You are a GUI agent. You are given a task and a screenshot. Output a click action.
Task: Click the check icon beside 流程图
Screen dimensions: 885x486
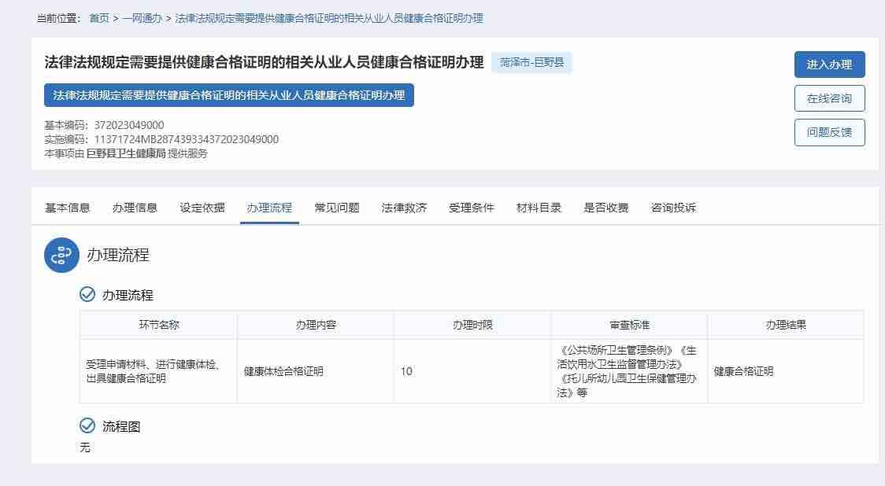[x=87, y=425]
